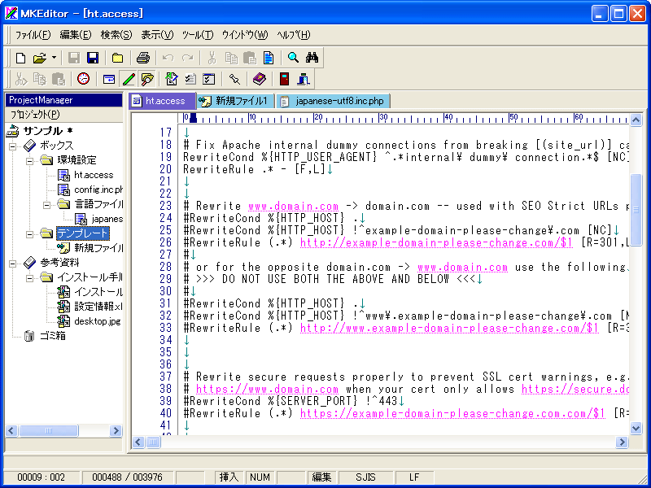
Task: Click the red door icon
Action: point(284,79)
